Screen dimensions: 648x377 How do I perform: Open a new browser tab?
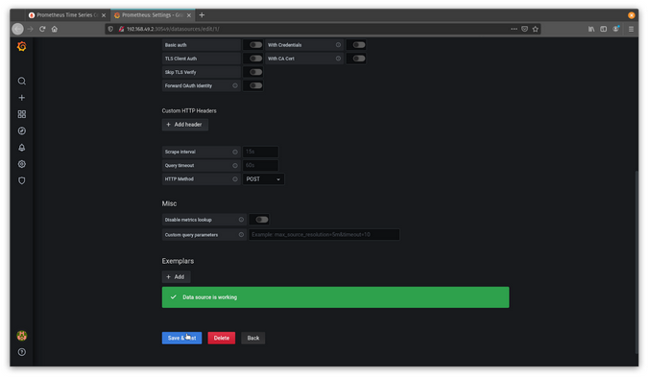[x=202, y=15]
